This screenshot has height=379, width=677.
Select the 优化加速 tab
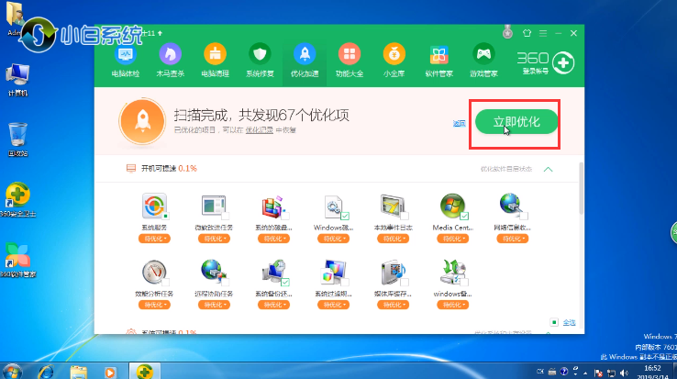(305, 61)
